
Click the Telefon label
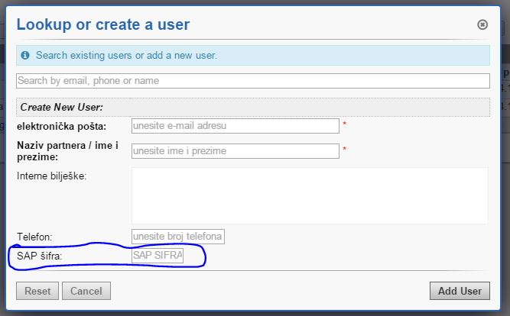click(34, 237)
